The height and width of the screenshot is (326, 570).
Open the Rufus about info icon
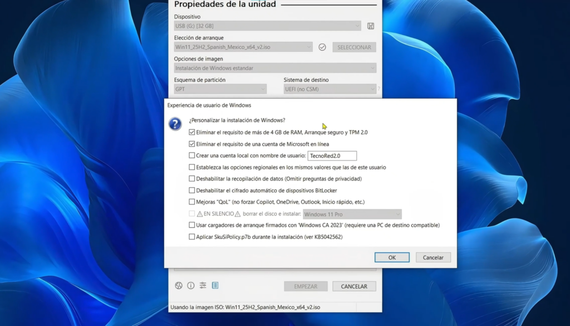pos(191,286)
